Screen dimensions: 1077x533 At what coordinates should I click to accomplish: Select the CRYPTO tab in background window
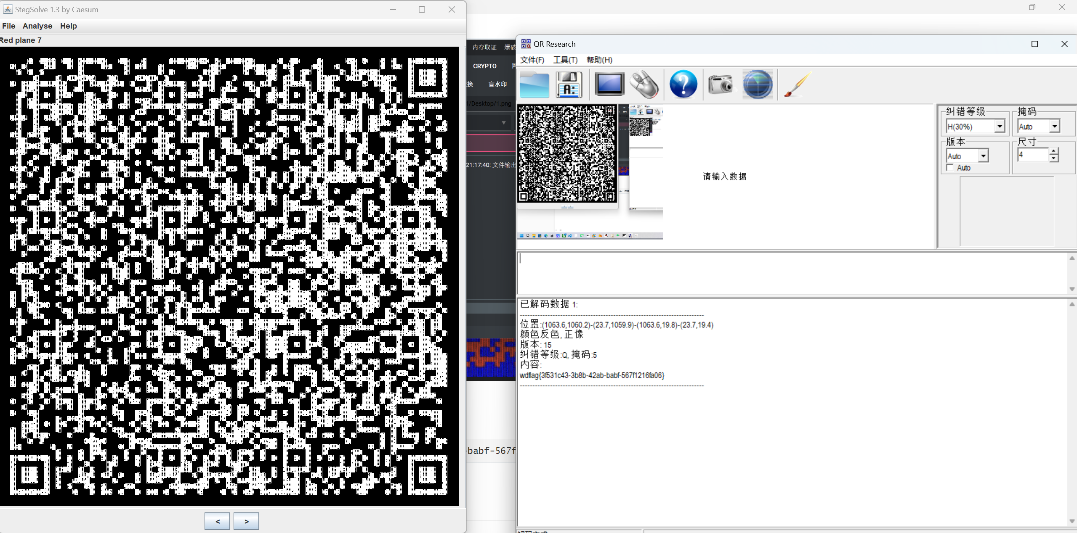[x=484, y=66]
